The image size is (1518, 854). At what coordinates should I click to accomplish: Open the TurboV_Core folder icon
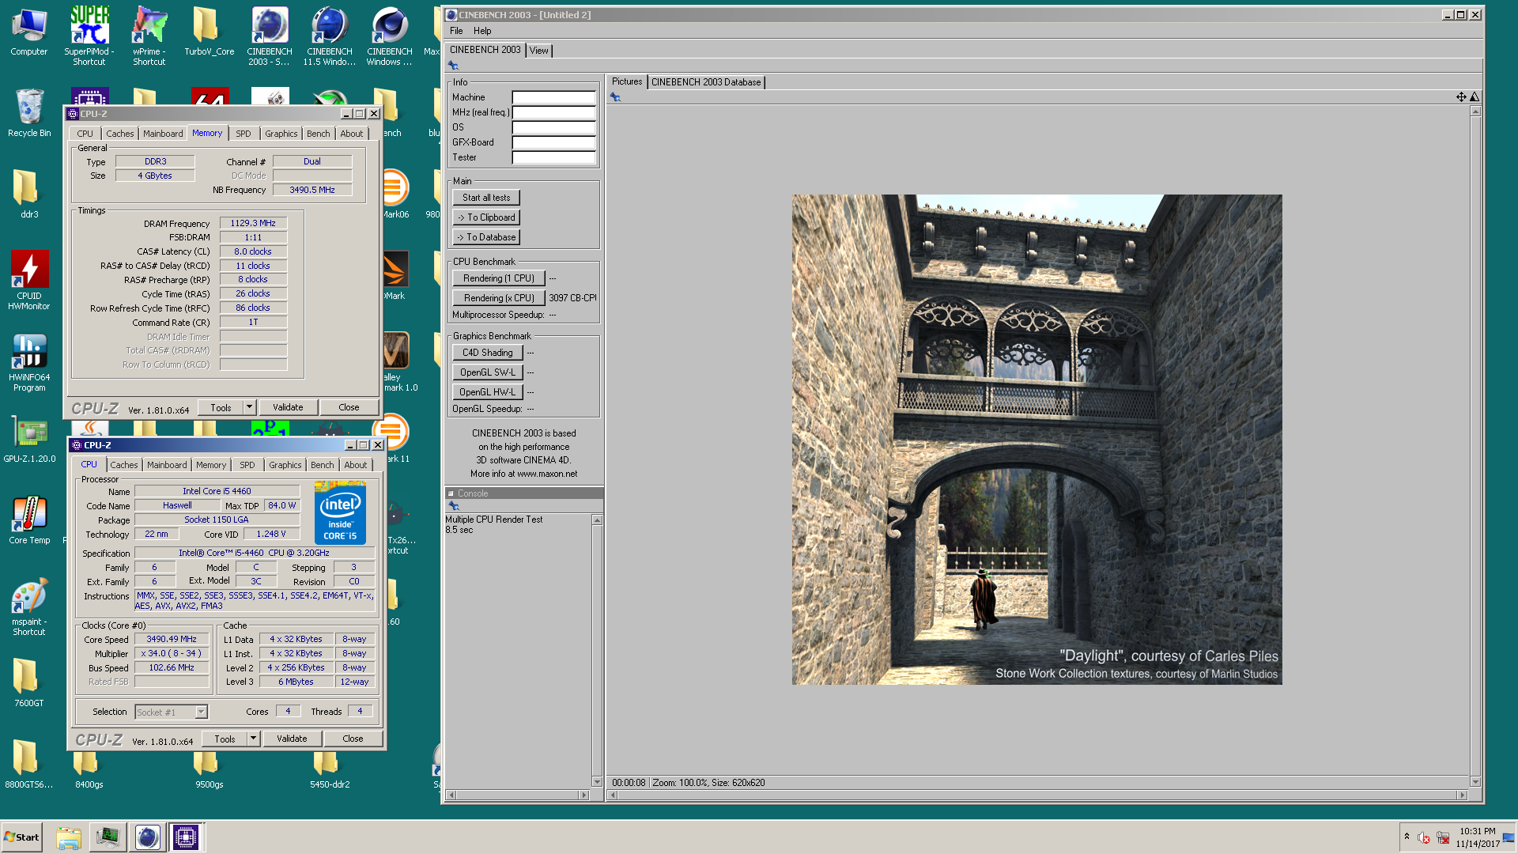click(209, 32)
